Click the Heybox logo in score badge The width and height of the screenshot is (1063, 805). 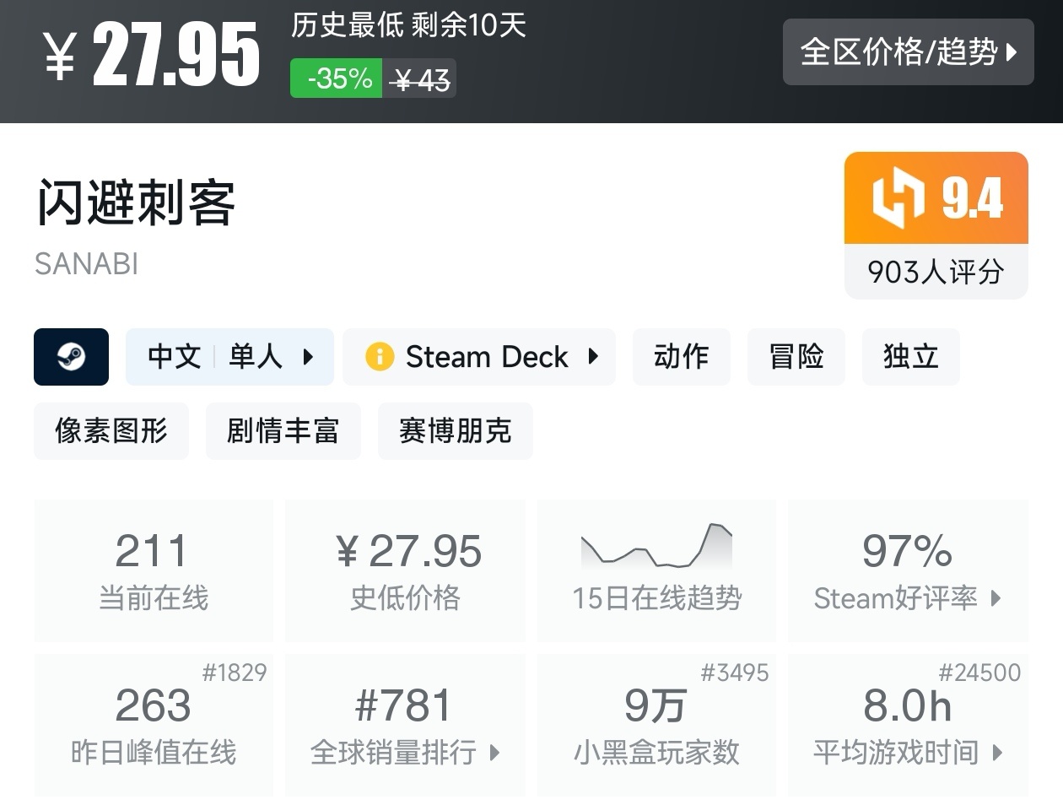898,197
